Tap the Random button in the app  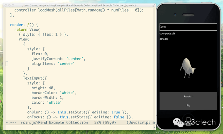188,96
